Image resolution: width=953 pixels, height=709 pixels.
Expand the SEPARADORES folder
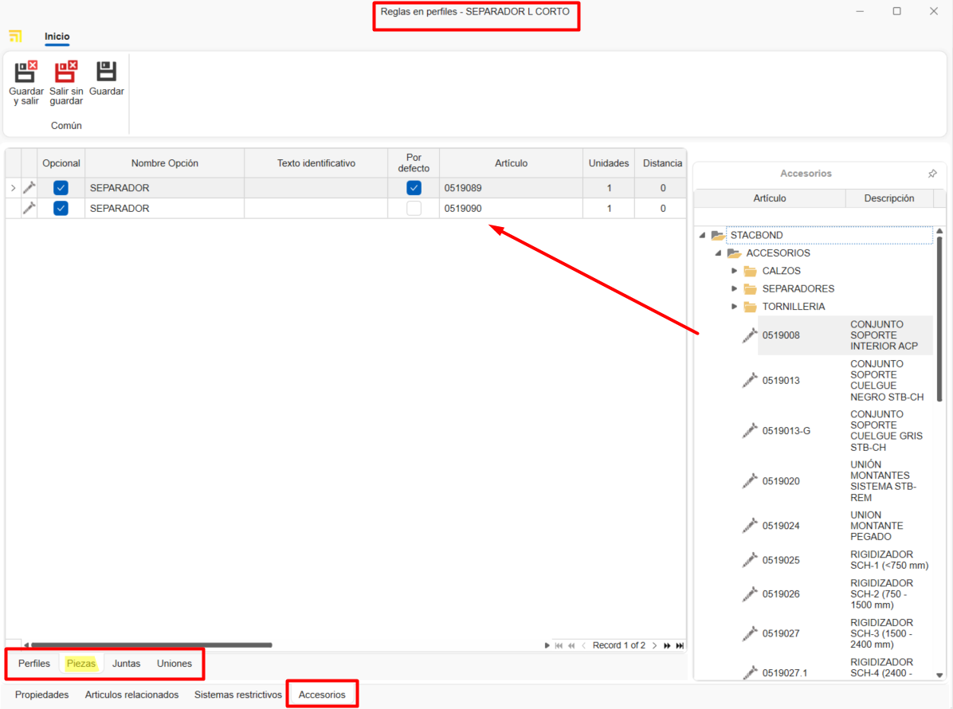click(735, 288)
